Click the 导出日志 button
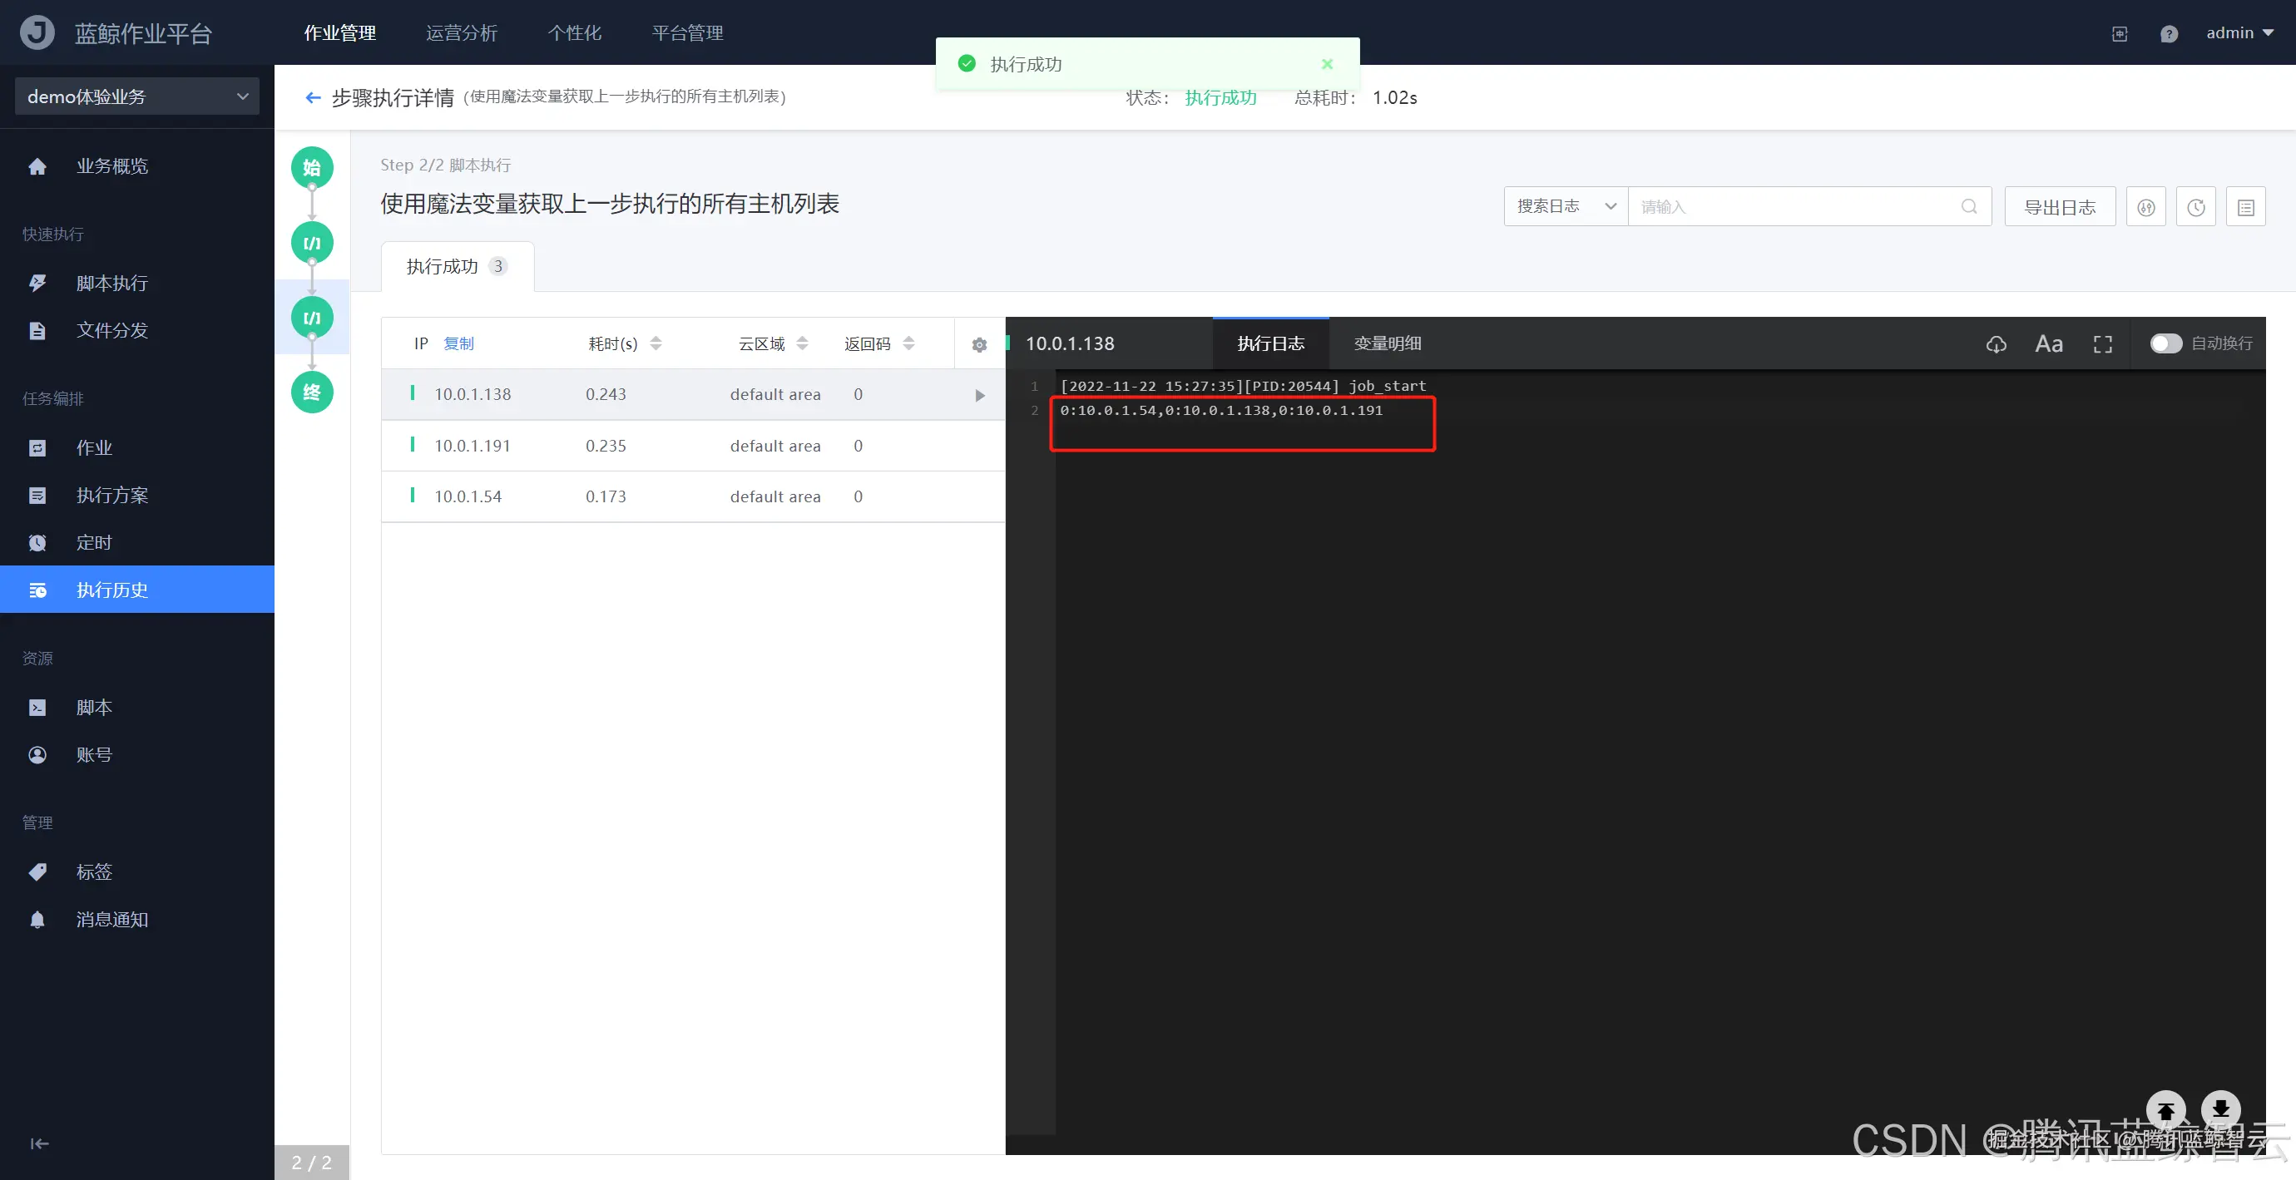Image resolution: width=2296 pixels, height=1180 pixels. (2059, 206)
